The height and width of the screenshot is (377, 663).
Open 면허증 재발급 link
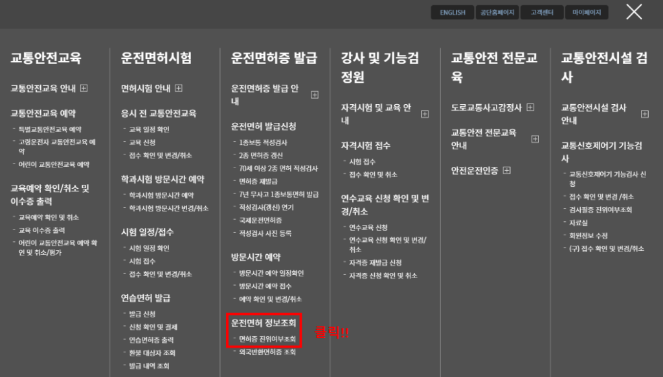(258, 181)
